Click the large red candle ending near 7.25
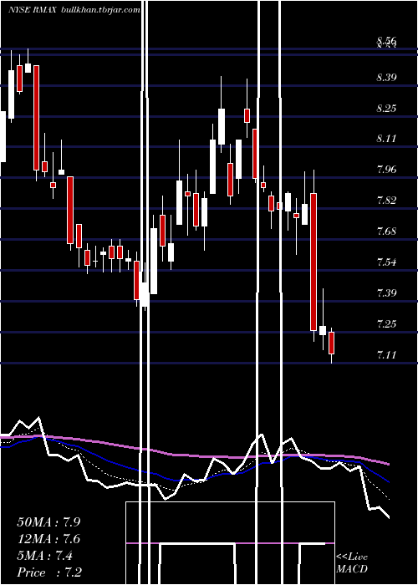This screenshot has height=585, width=418. click(x=313, y=262)
